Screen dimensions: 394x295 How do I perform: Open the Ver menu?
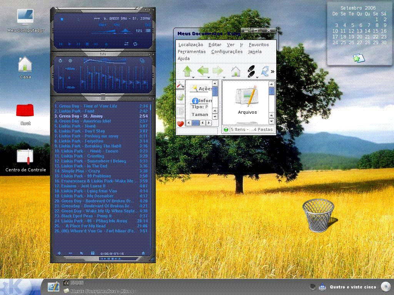pyautogui.click(x=231, y=45)
